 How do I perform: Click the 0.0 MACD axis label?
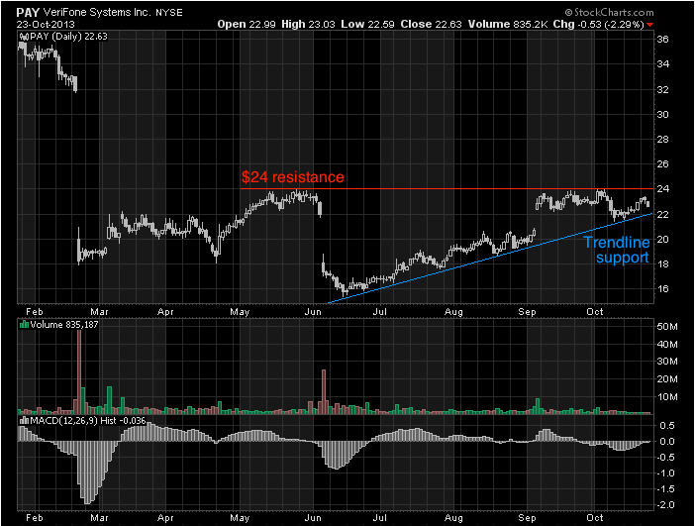click(667, 442)
